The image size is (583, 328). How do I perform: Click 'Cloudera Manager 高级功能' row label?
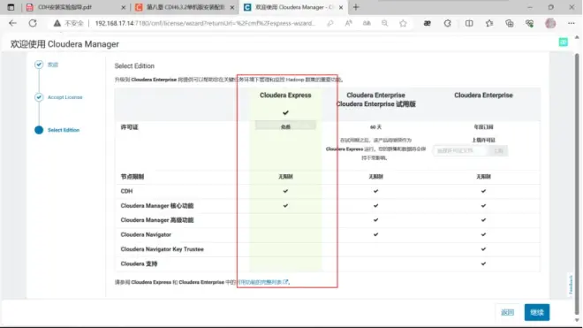click(x=157, y=220)
